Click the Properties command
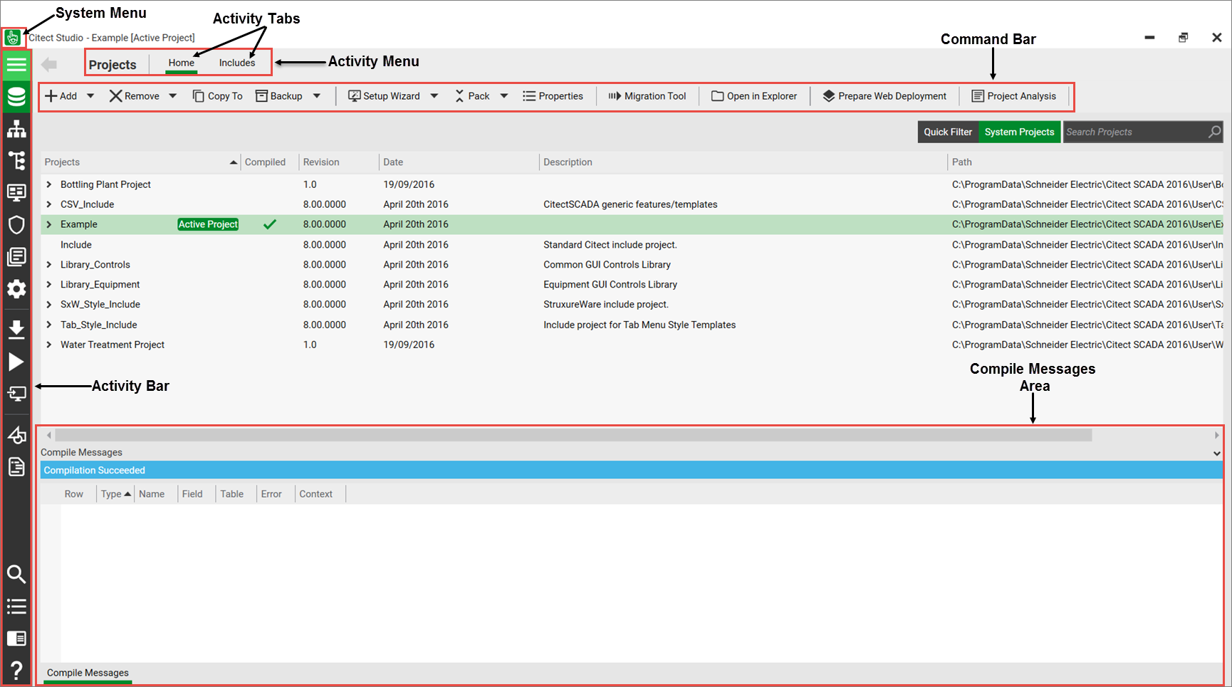1232x687 pixels. 553,96
